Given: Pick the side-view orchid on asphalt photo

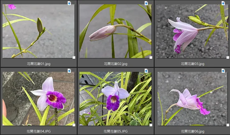Looking at the screenshot, I should click(x=192, y=31).
